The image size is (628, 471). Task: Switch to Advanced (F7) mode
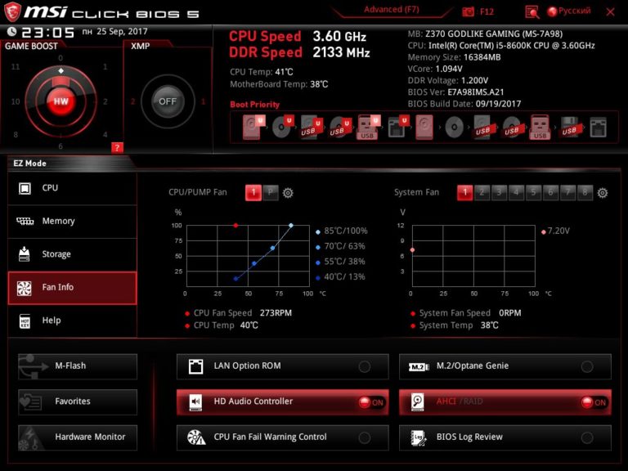tap(392, 10)
